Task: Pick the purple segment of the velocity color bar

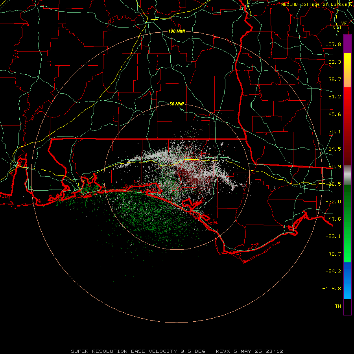Action: 347,44
